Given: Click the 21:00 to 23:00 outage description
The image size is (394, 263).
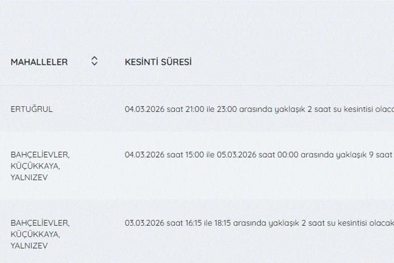Looking at the screenshot, I should click(x=259, y=109).
